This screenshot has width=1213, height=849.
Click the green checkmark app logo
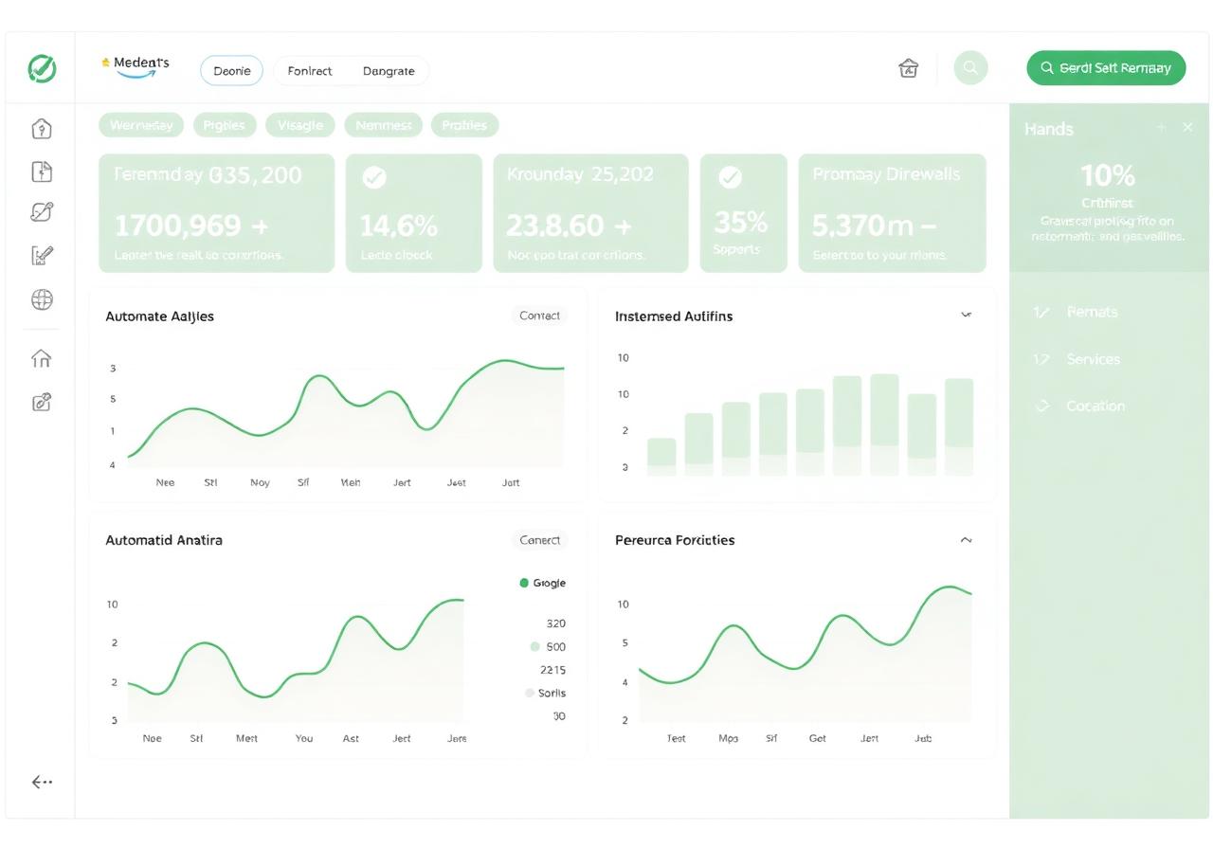(42, 68)
